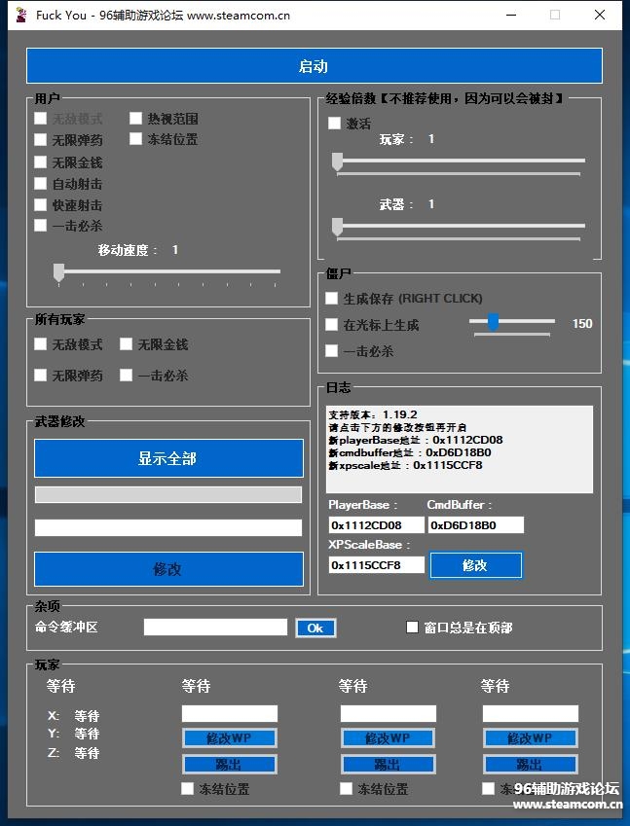Enable 无限弹药 in 用户 section
Screen dimensions: 630x826
pyautogui.click(x=41, y=139)
